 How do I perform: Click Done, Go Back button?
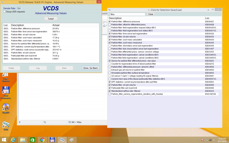[x=91, y=68]
